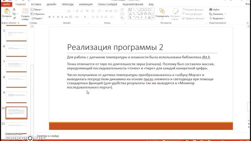251x141 pixels.
Task: Select slide 7 thumbnail
Action: 16,66
